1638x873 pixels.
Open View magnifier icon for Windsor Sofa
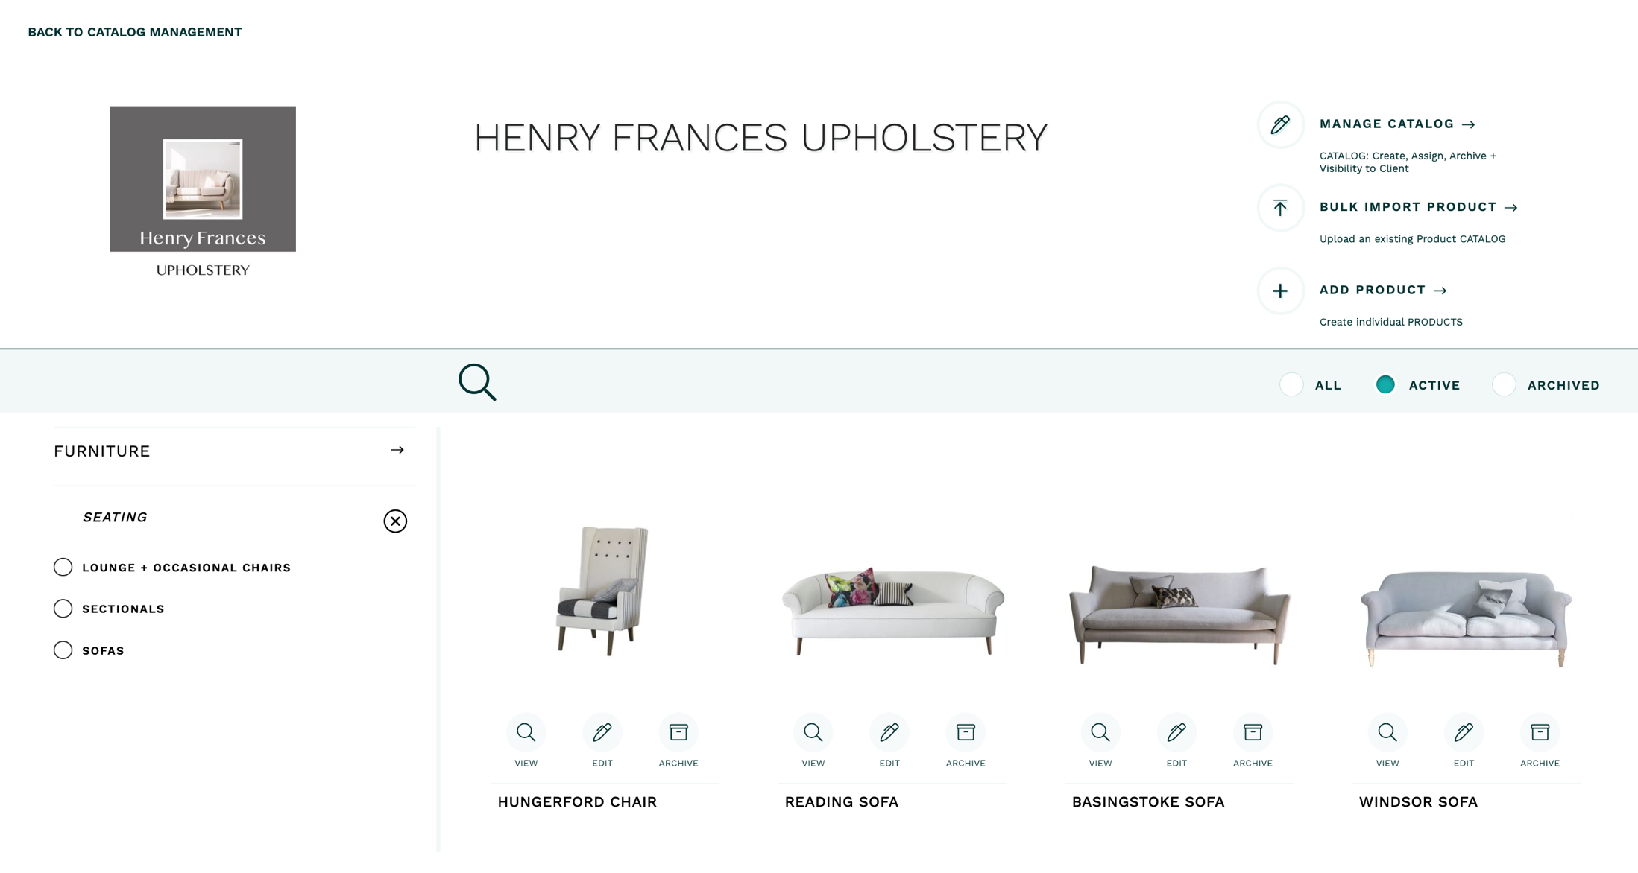pos(1387,732)
